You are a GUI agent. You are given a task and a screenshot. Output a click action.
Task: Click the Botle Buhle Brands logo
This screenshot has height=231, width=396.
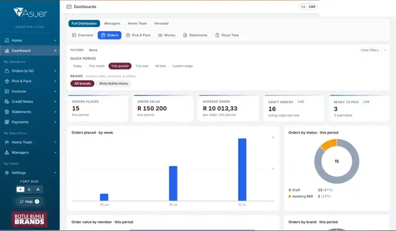tap(29, 219)
